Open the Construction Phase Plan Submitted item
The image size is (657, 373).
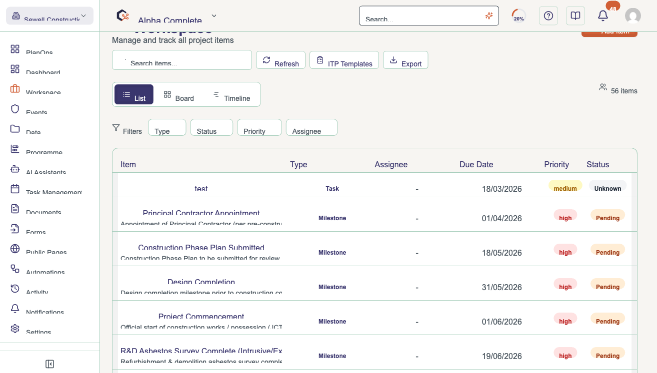[201, 248]
